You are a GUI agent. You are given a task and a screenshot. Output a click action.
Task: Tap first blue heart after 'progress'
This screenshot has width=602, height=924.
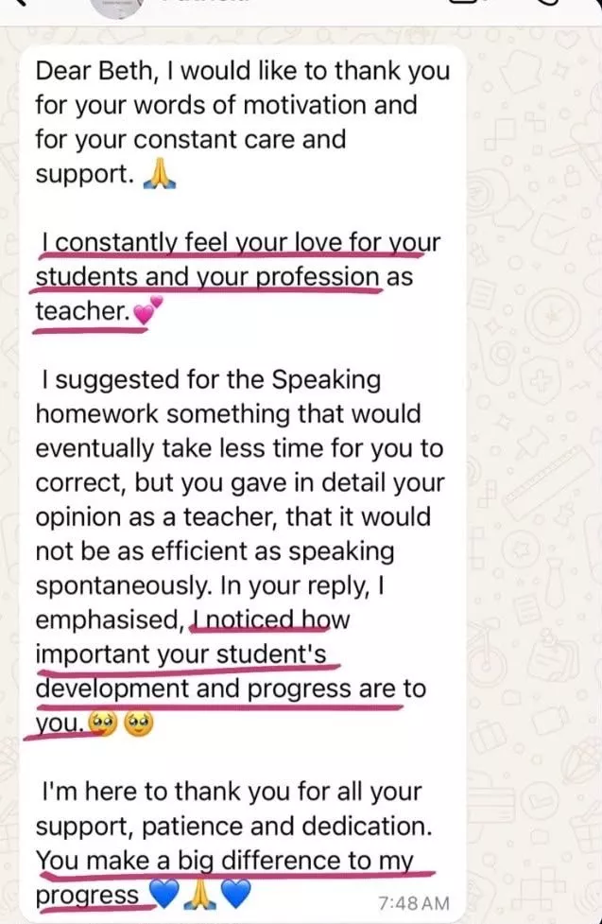click(x=164, y=895)
